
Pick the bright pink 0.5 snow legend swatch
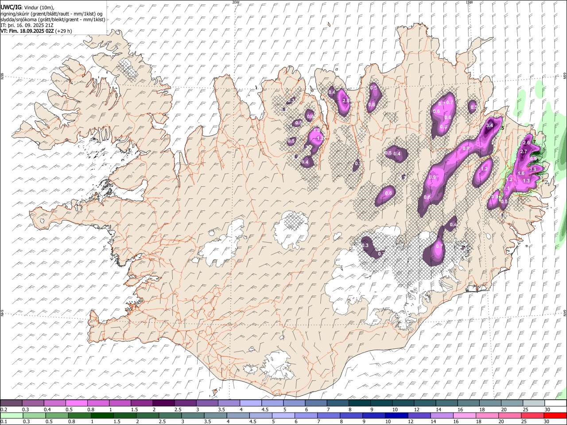pyautogui.click(x=76, y=403)
